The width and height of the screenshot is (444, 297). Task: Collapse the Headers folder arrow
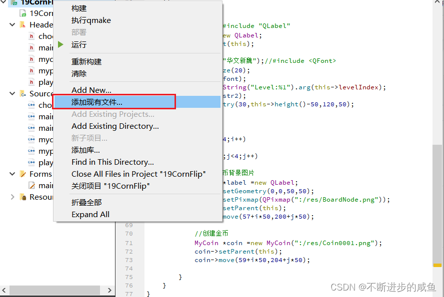(x=12, y=24)
